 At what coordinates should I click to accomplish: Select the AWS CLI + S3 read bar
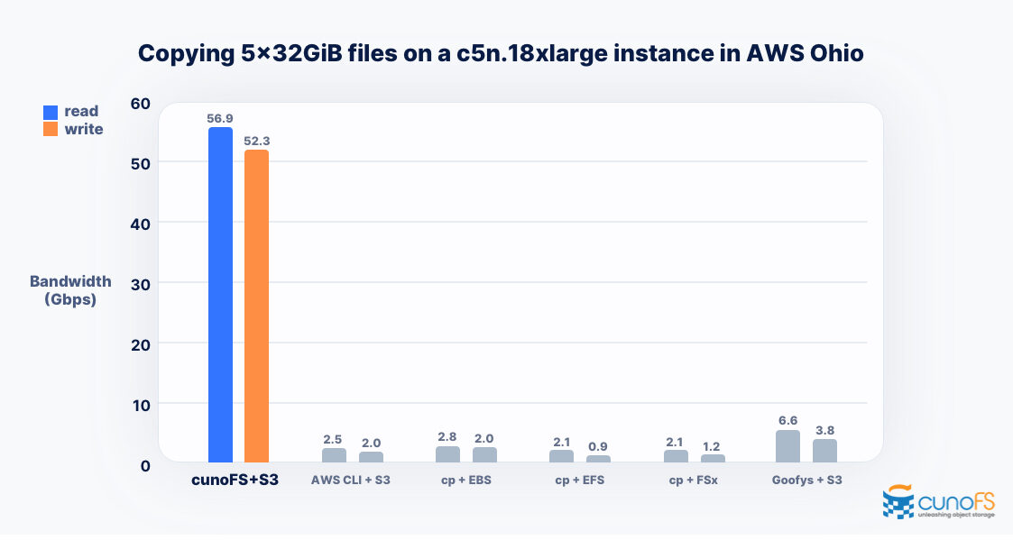click(334, 455)
